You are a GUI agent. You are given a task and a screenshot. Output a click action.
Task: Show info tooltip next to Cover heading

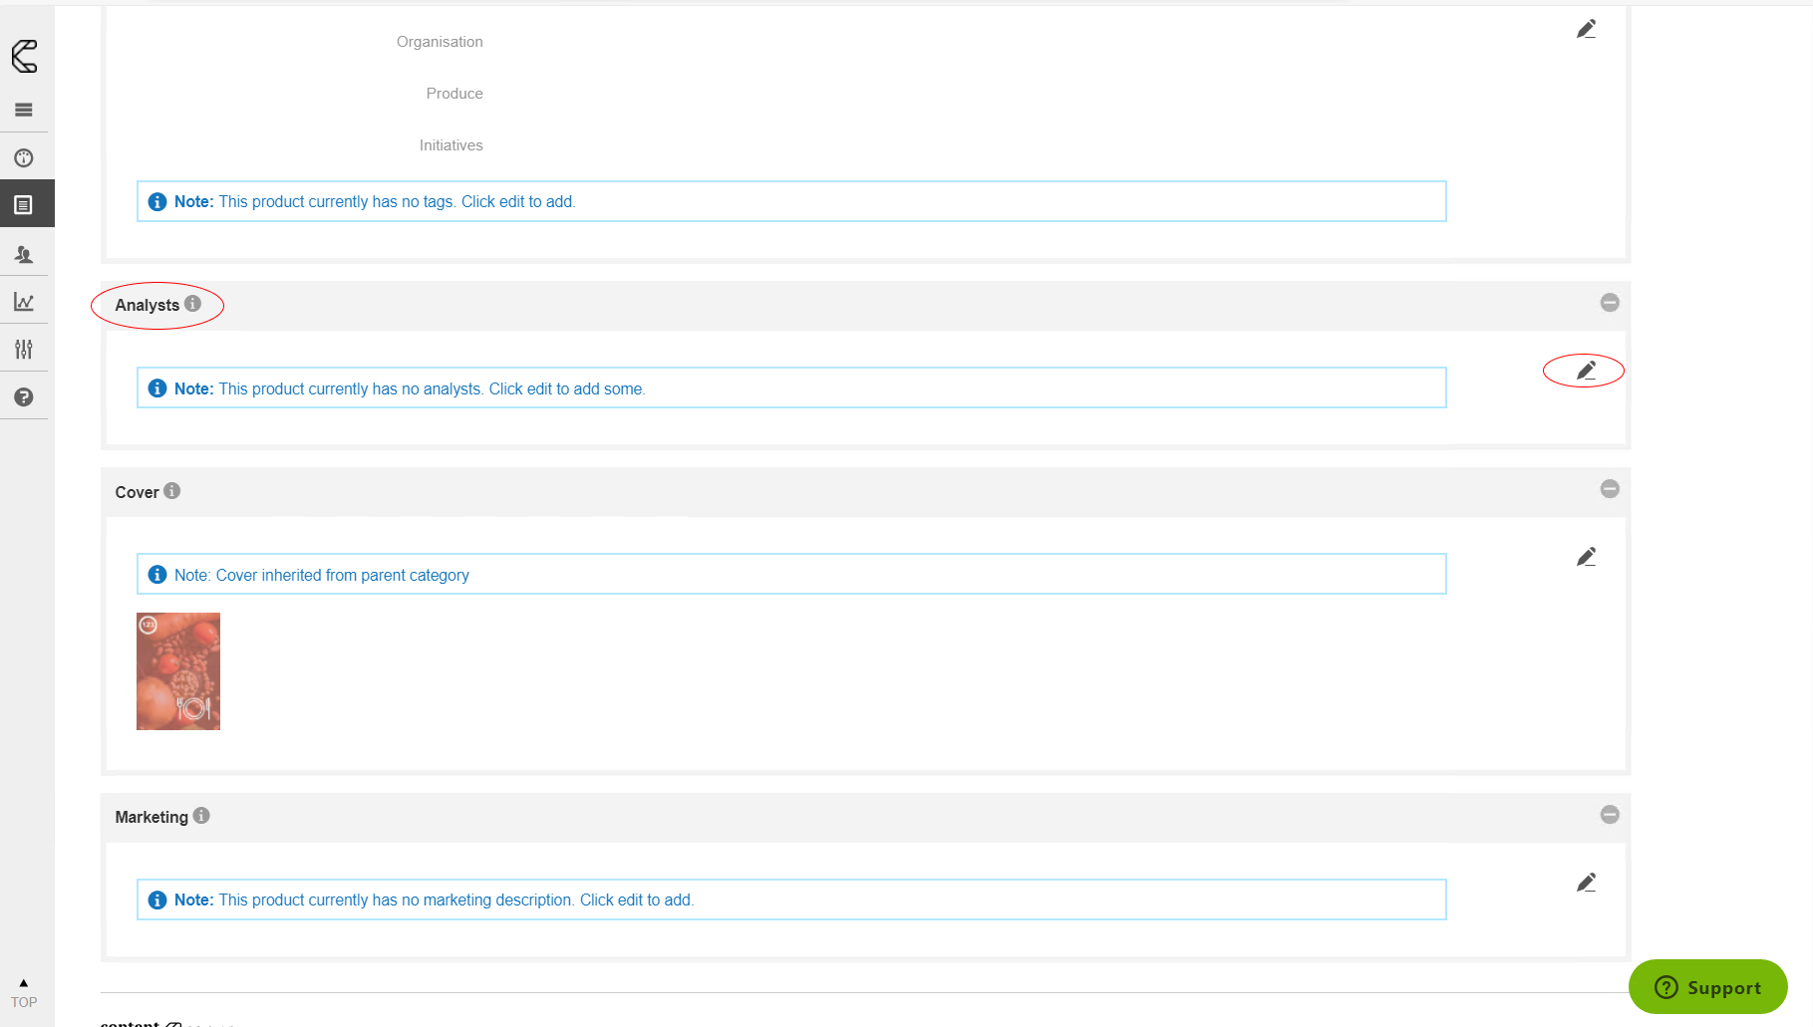pyautogui.click(x=172, y=491)
